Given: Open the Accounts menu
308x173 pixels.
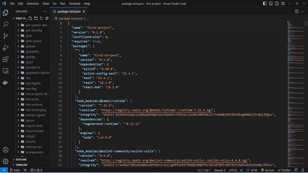Looking at the screenshot, I should coord(5,150).
